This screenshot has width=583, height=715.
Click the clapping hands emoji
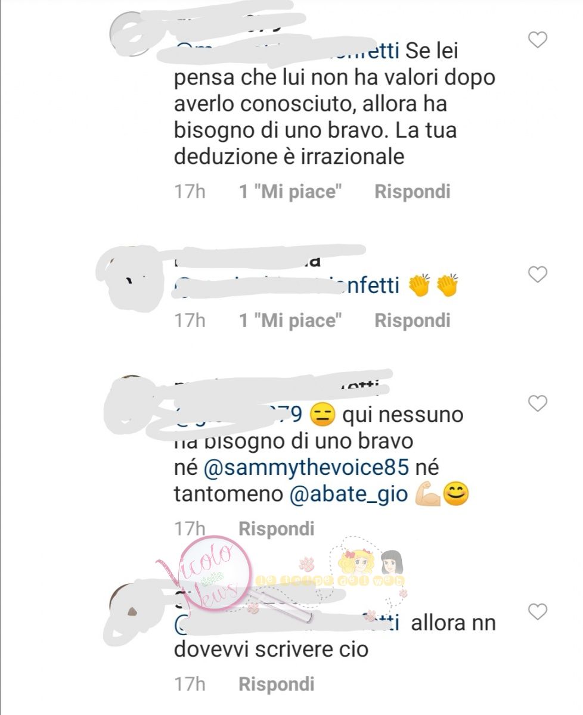[x=433, y=286]
